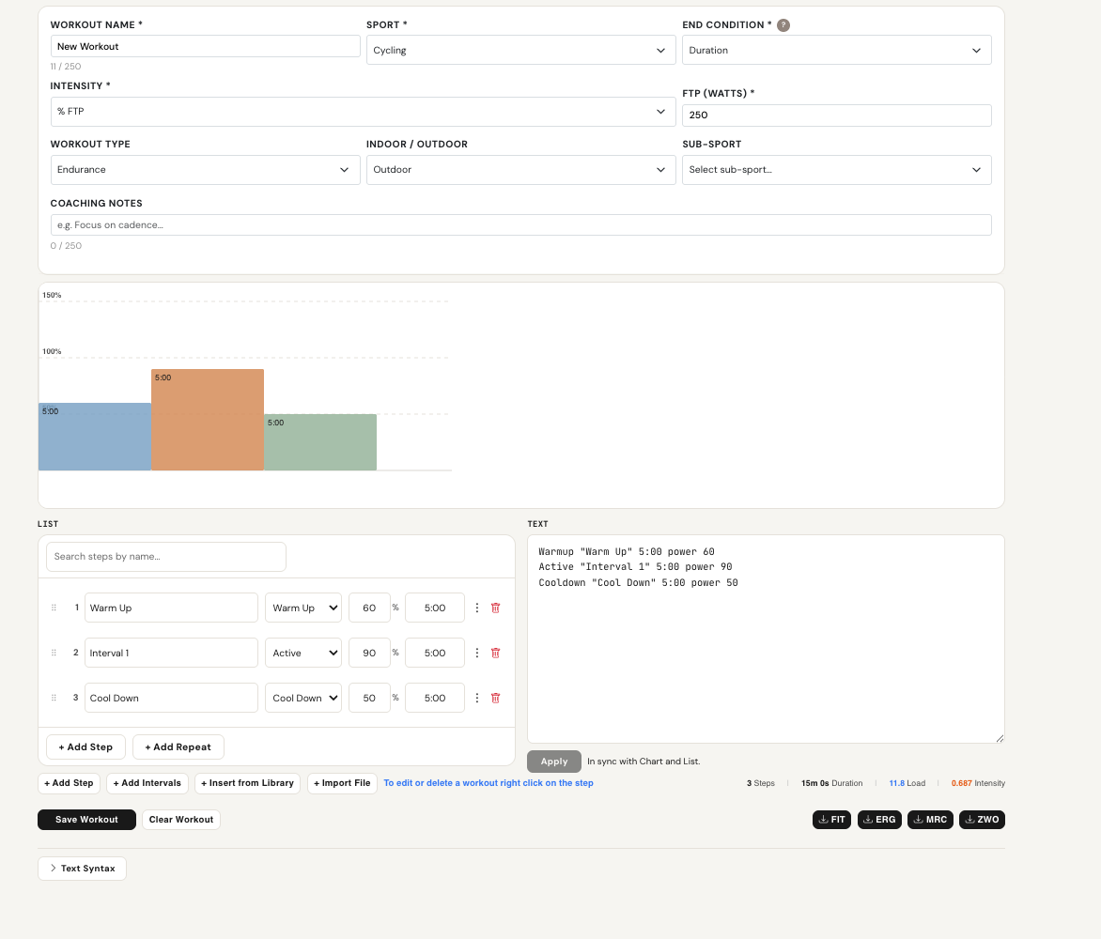The image size is (1101, 939).
Task: Select the green cool-down bar in chart
Action: point(320,442)
